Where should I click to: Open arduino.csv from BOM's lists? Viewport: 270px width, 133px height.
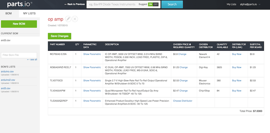click(x=7, y=72)
